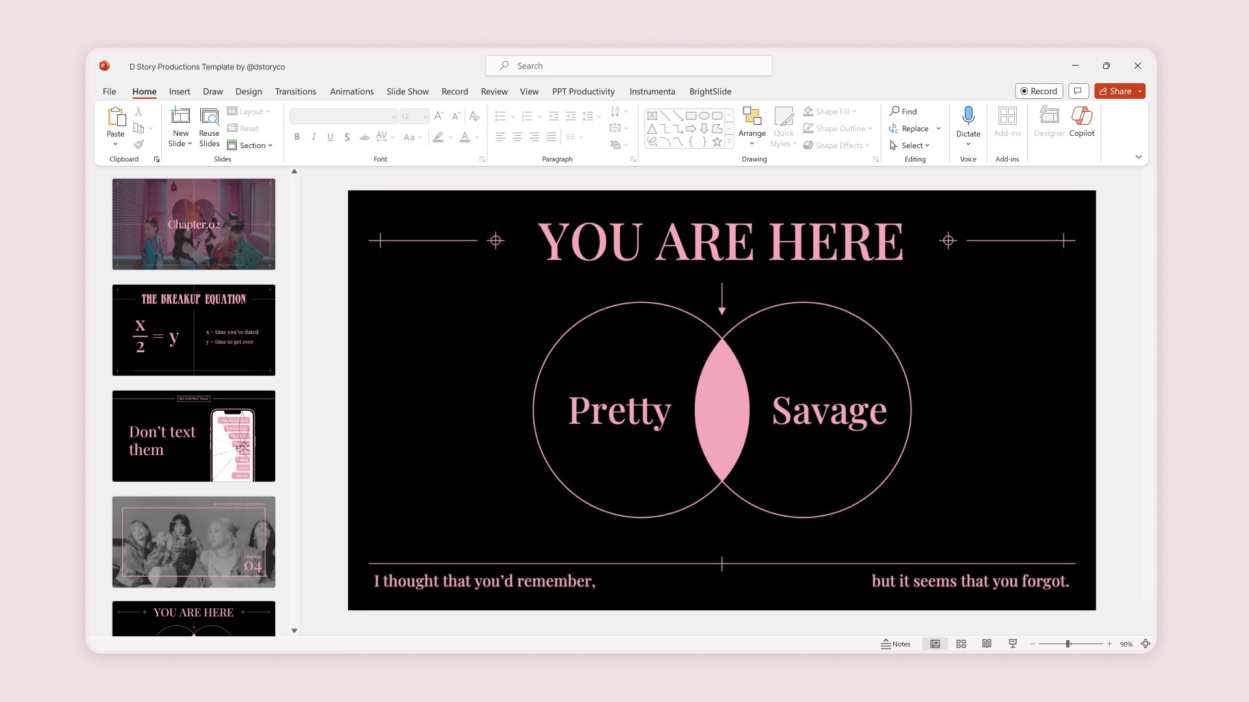Click the Format Painter brush icon
Image resolution: width=1249 pixels, height=702 pixels.
tap(139, 144)
